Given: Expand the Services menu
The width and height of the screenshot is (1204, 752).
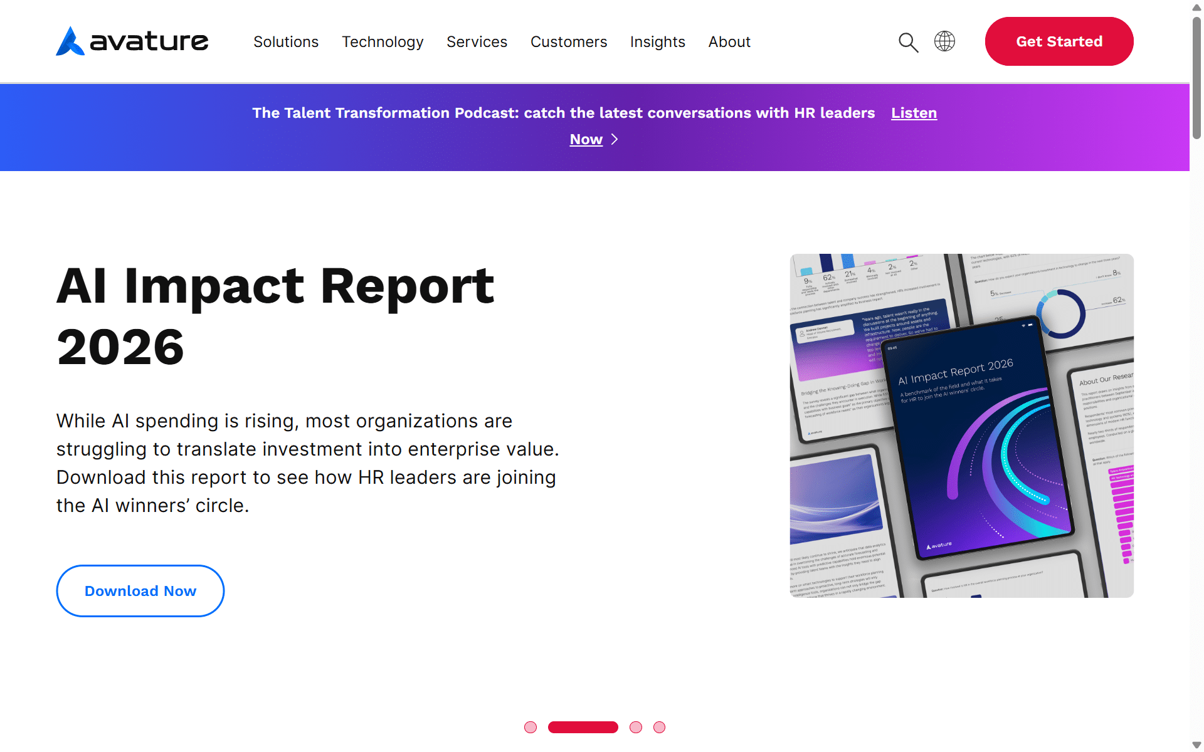Looking at the screenshot, I should click(477, 42).
